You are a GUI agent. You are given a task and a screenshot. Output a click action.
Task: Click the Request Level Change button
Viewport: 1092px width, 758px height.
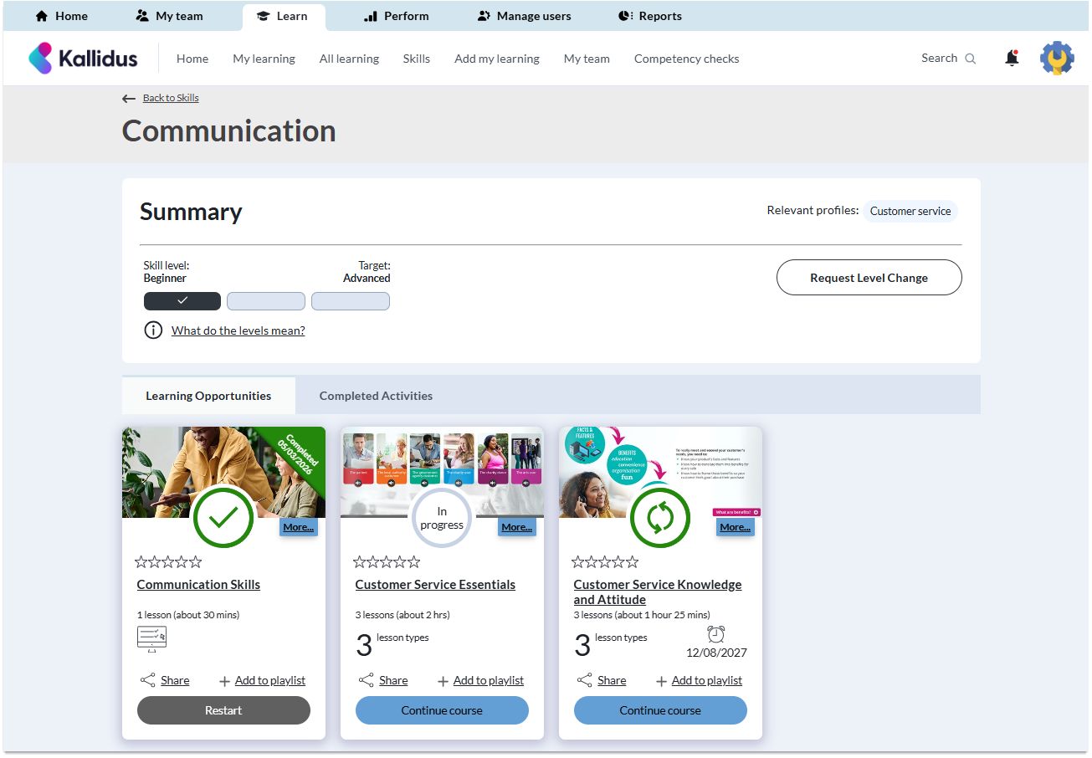[x=869, y=278]
